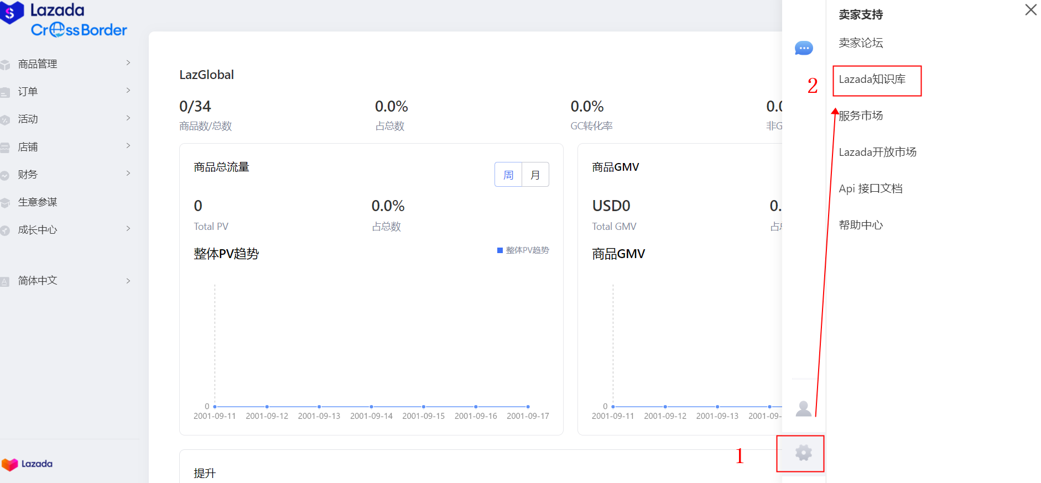Image resolution: width=1041 pixels, height=483 pixels.
Task: Open the 帮助中心 link
Action: (861, 225)
